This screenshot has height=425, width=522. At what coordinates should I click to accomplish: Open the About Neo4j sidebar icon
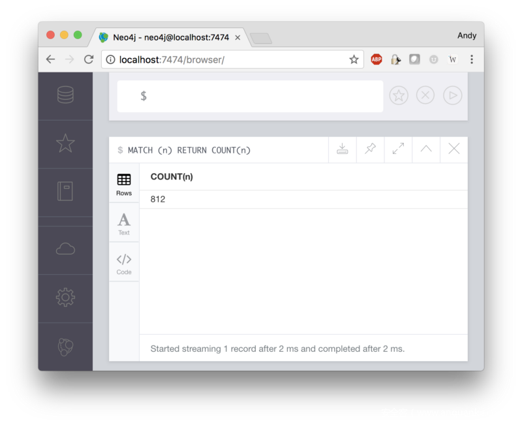tap(65, 347)
